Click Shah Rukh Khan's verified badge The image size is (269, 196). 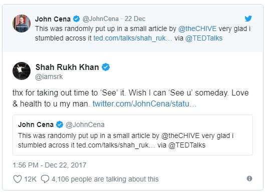pos(106,67)
